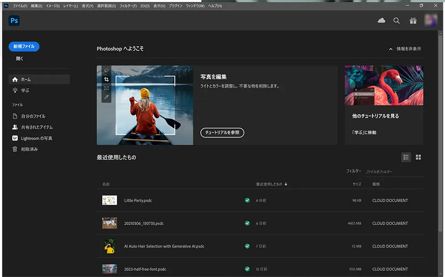The width and height of the screenshot is (445, 277).
Task: Click the Photoshop Ps logo
Action: [x=14, y=21]
